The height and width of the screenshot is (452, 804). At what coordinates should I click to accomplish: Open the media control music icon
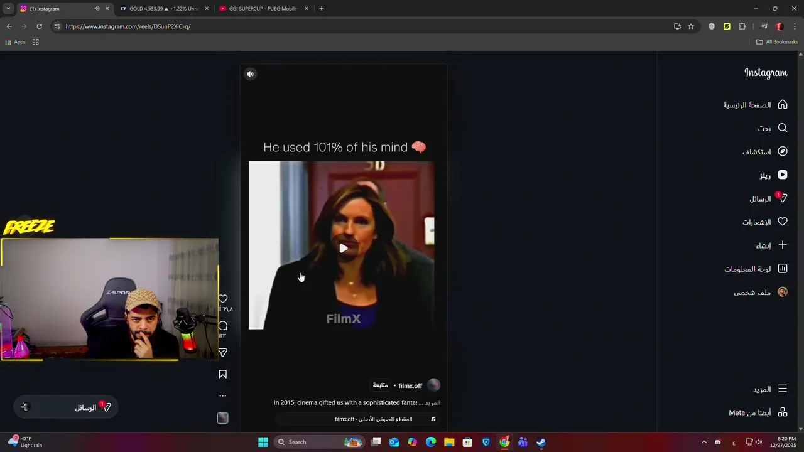[x=764, y=26]
